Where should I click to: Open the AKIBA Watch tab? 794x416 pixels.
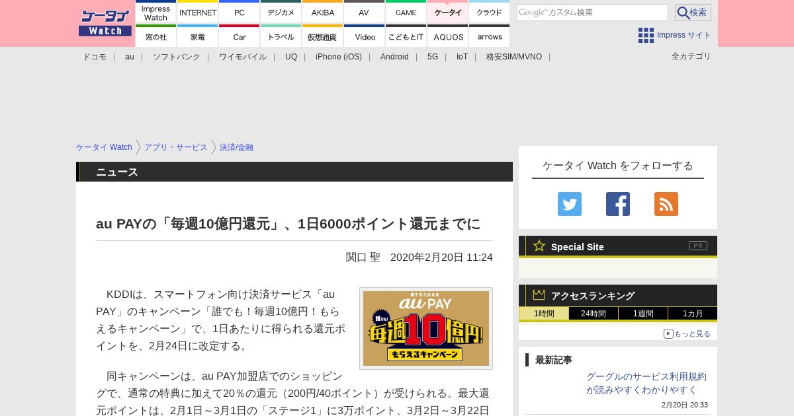[323, 12]
